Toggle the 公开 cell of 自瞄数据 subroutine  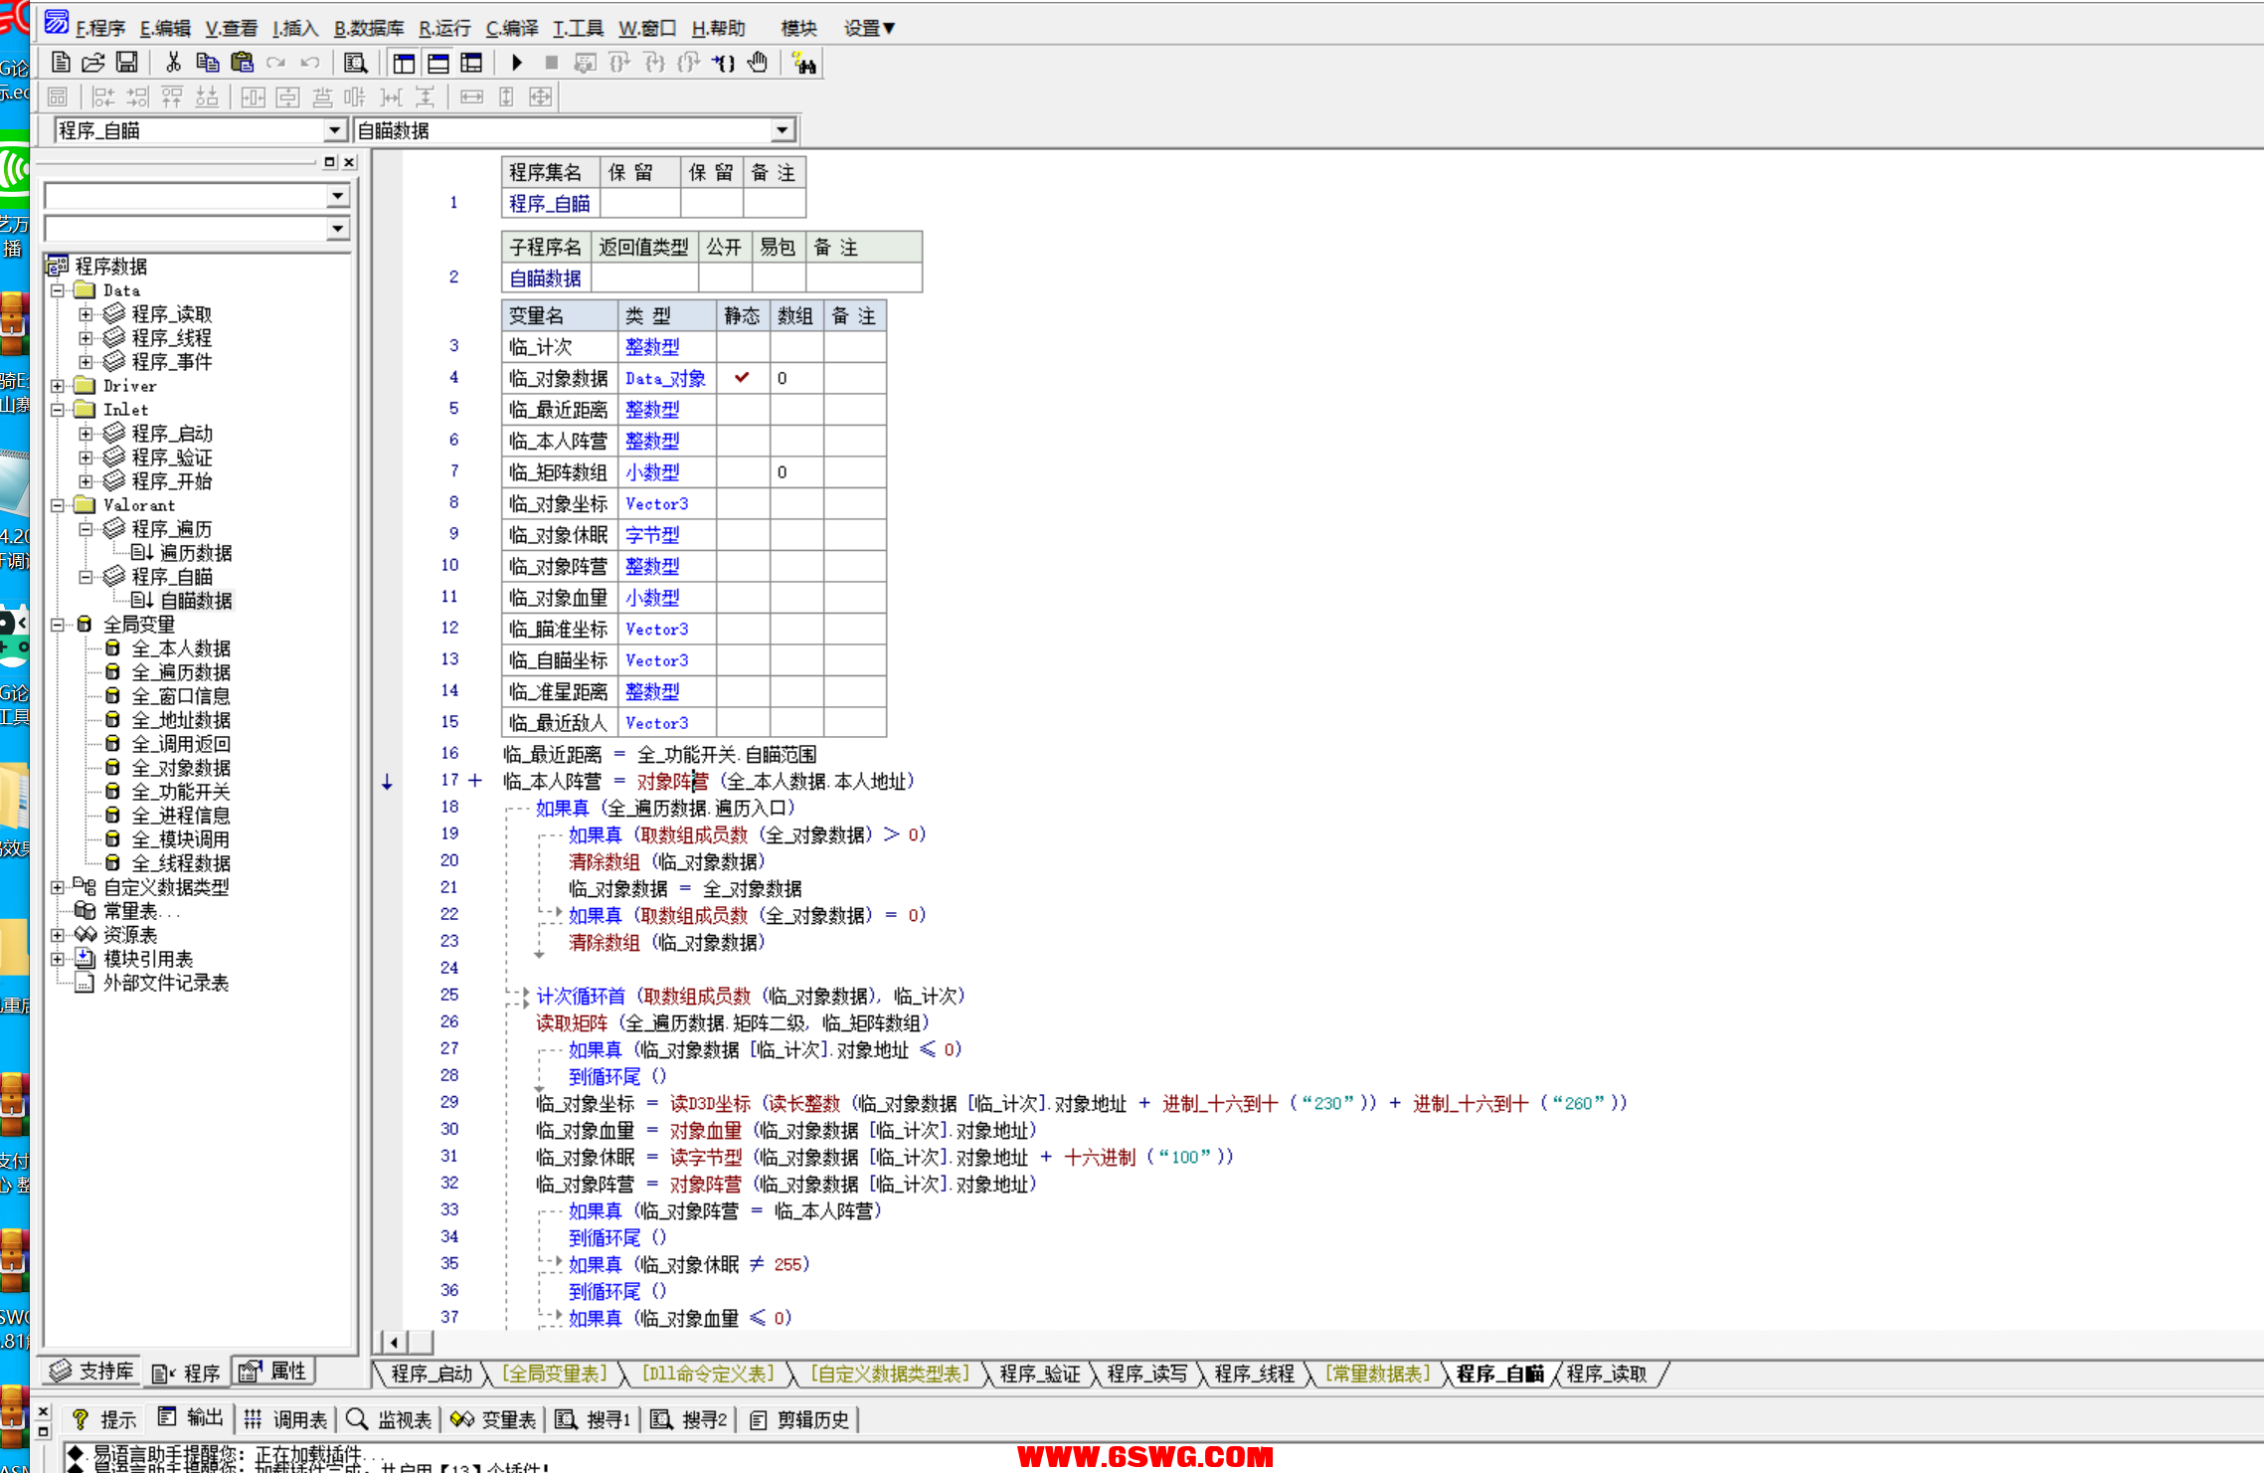pos(725,277)
